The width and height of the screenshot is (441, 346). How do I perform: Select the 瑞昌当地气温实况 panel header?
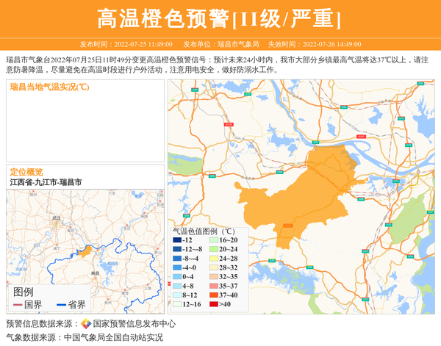(x=50, y=87)
